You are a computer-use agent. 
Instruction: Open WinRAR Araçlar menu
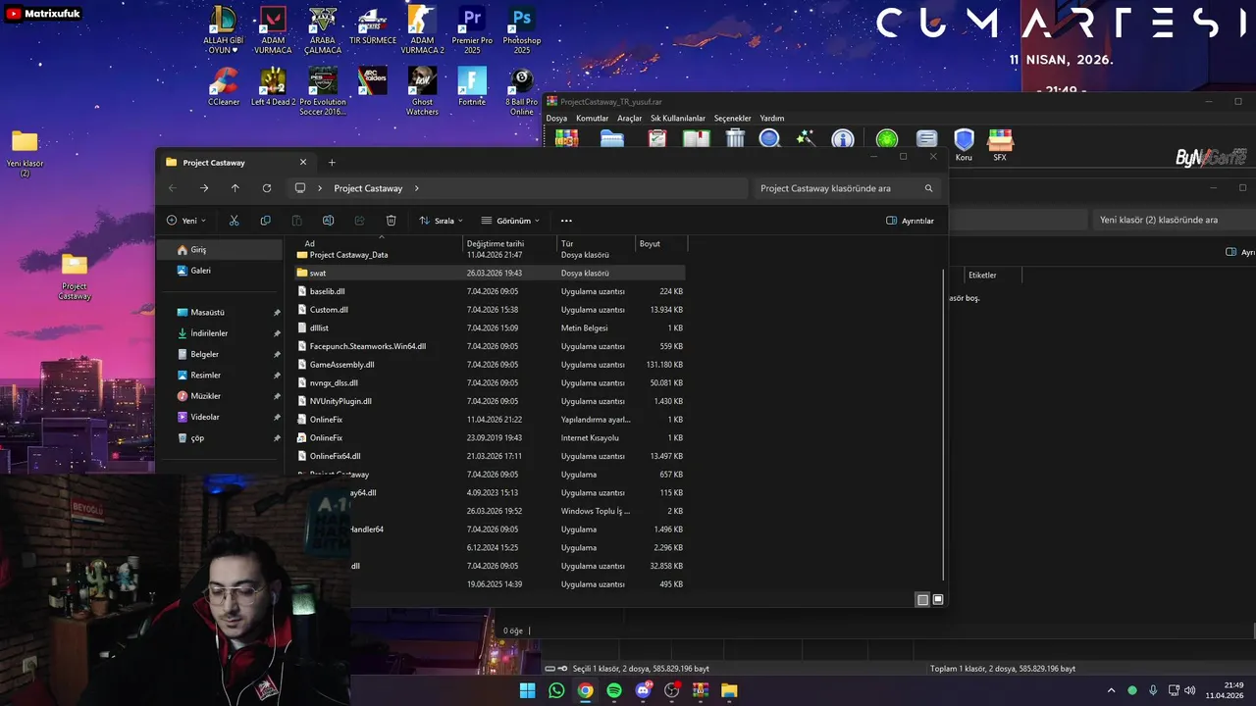point(629,118)
